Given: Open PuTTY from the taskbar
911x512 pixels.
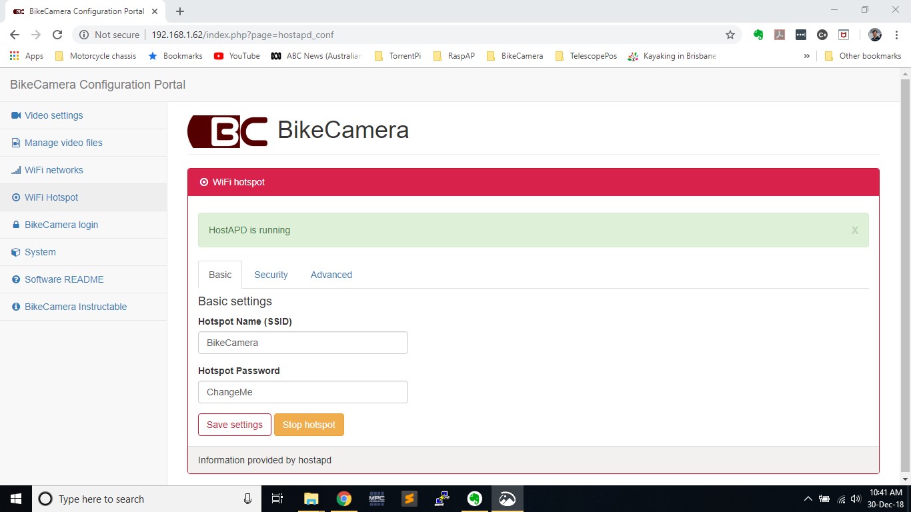Looking at the screenshot, I should click(x=442, y=499).
